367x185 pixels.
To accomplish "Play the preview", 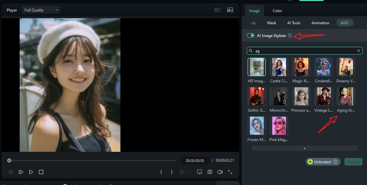I will [x=31, y=172].
